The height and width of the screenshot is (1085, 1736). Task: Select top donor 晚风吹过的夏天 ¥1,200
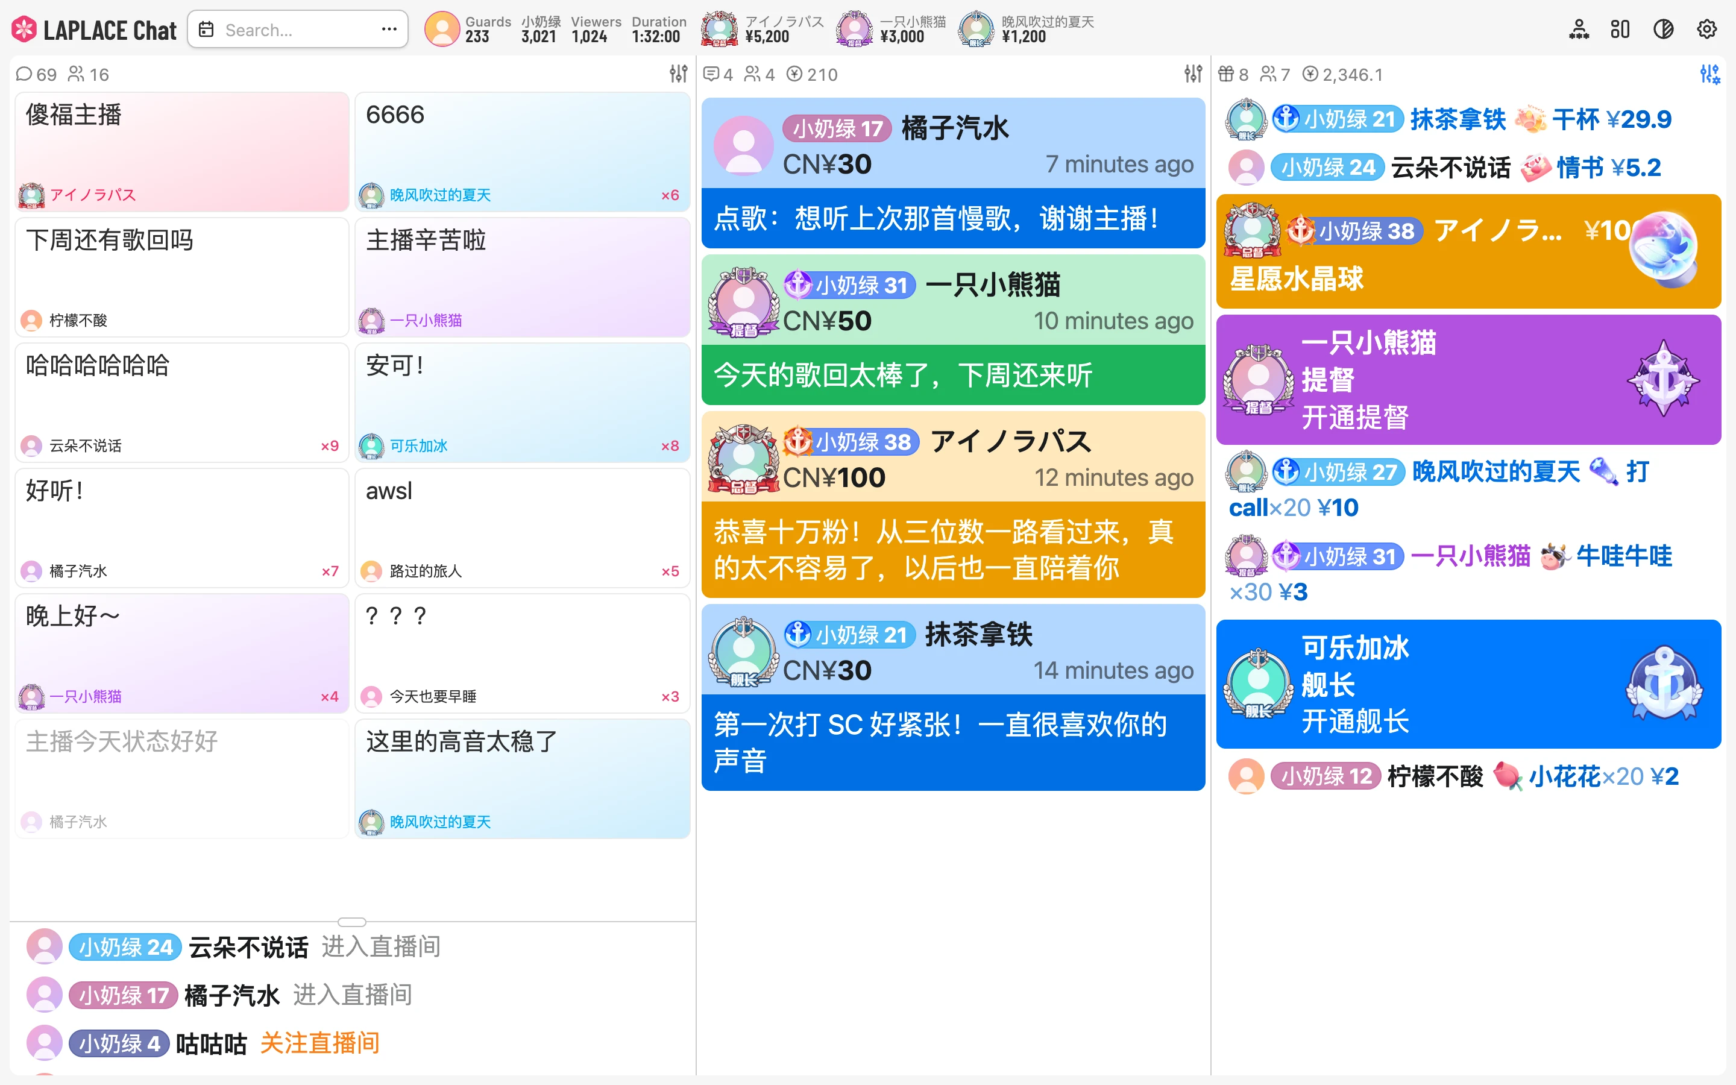pyautogui.click(x=1027, y=30)
